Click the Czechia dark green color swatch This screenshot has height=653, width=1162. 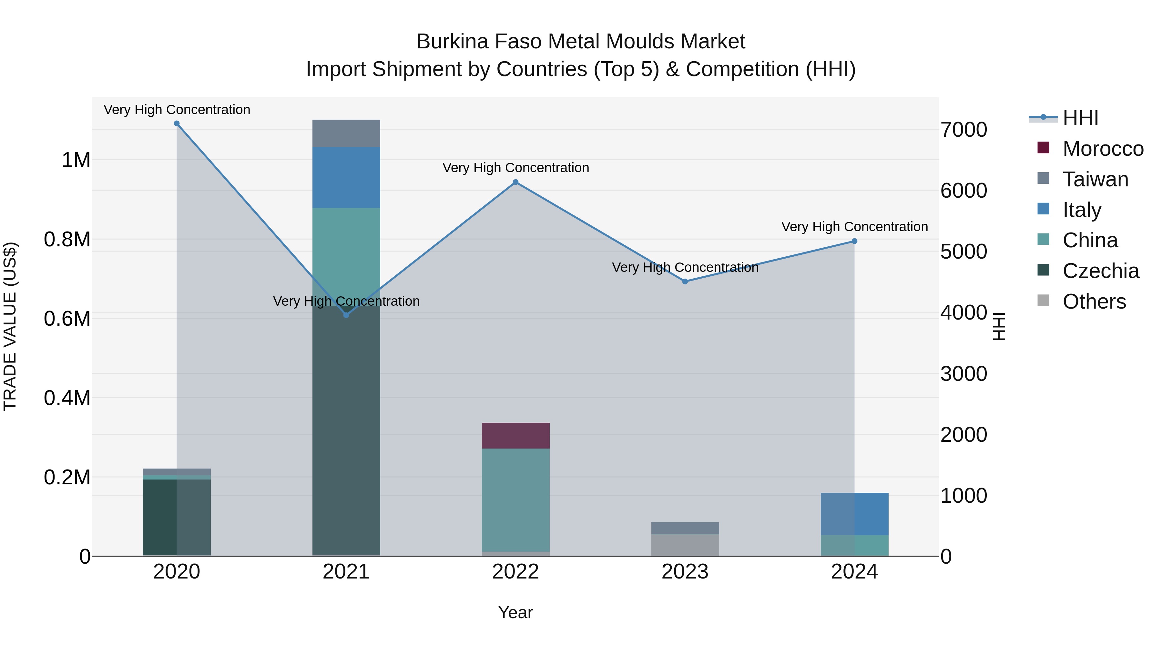tap(1043, 270)
